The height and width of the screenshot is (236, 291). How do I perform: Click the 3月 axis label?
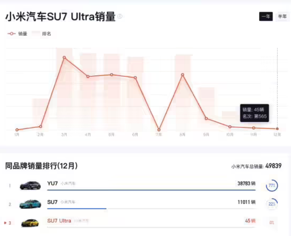click(64, 134)
